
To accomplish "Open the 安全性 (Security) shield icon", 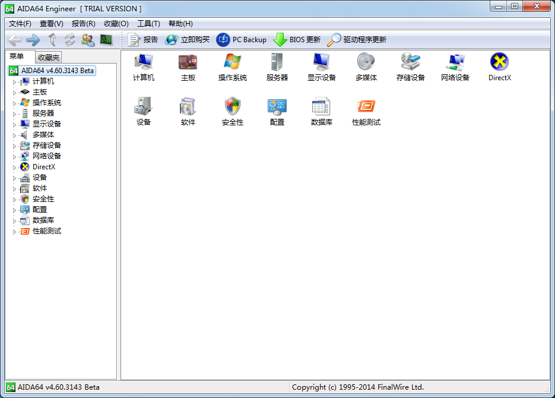I will (232, 107).
